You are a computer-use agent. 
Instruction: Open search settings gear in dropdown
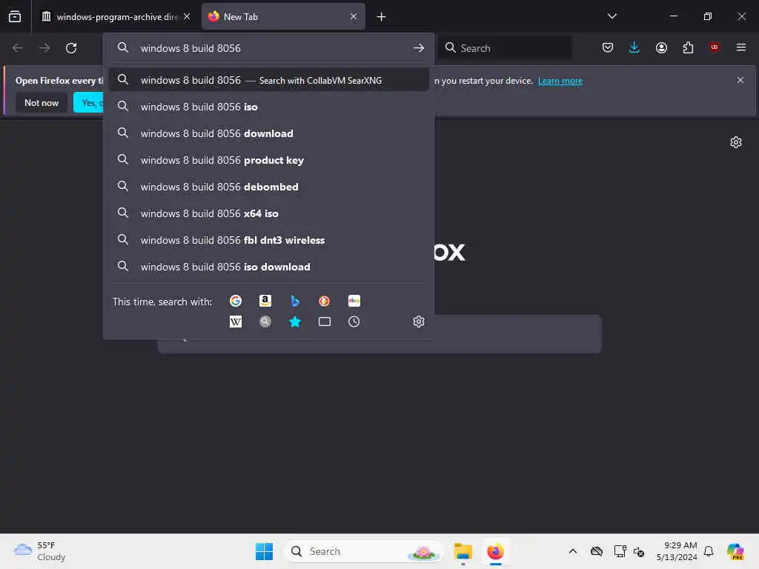(419, 322)
